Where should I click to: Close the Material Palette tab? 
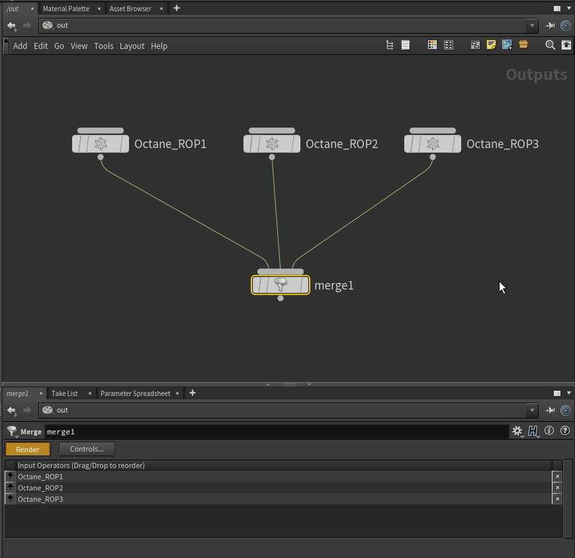point(99,9)
